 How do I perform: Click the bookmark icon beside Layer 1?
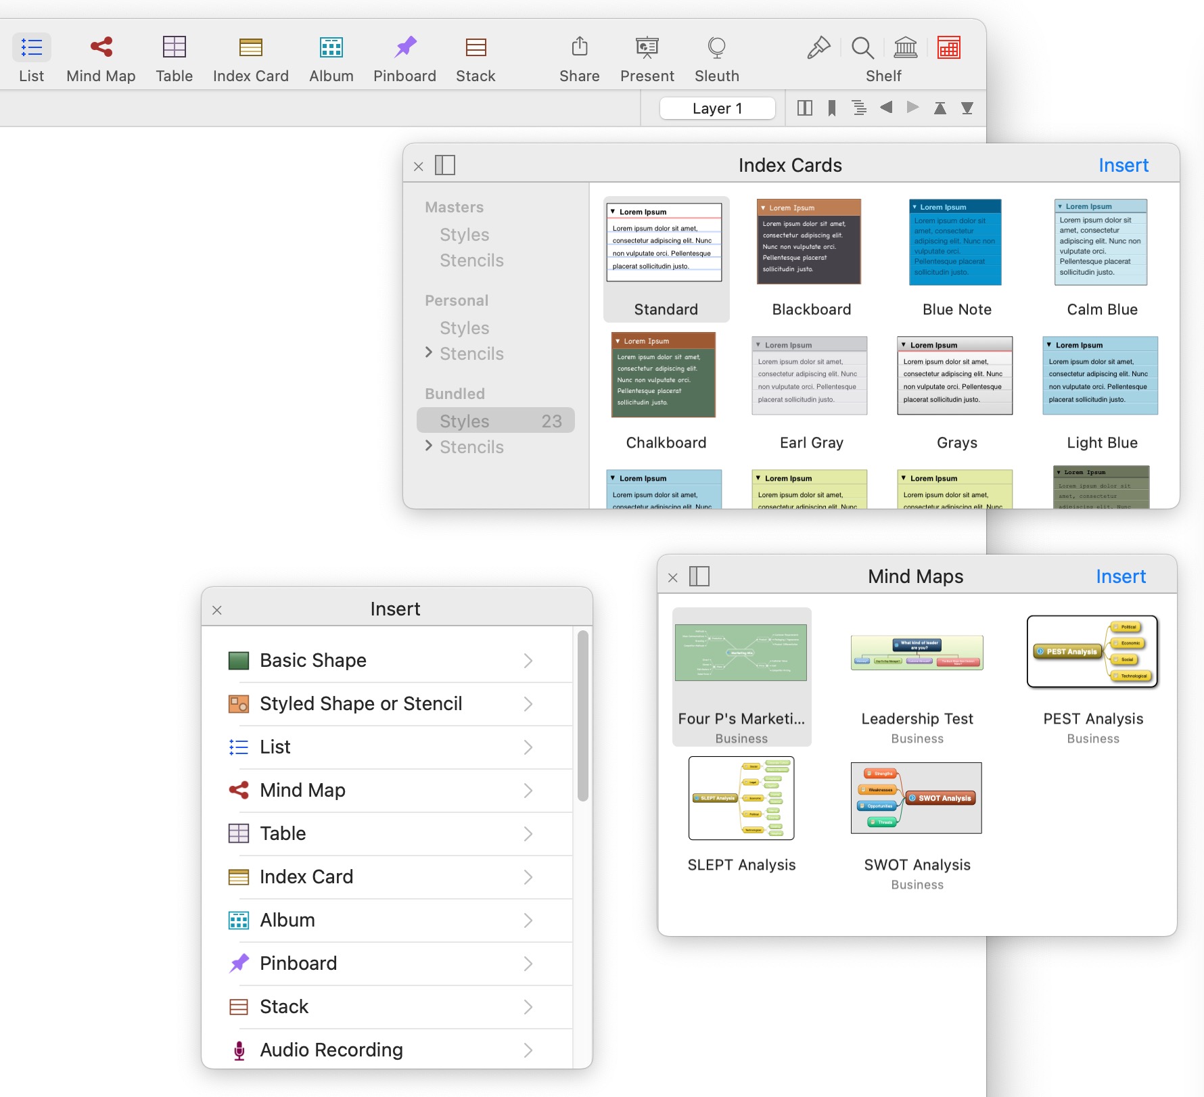click(832, 108)
